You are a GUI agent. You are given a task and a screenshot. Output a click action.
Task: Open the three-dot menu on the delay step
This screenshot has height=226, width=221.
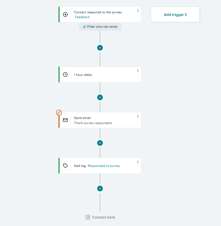[x=138, y=71]
